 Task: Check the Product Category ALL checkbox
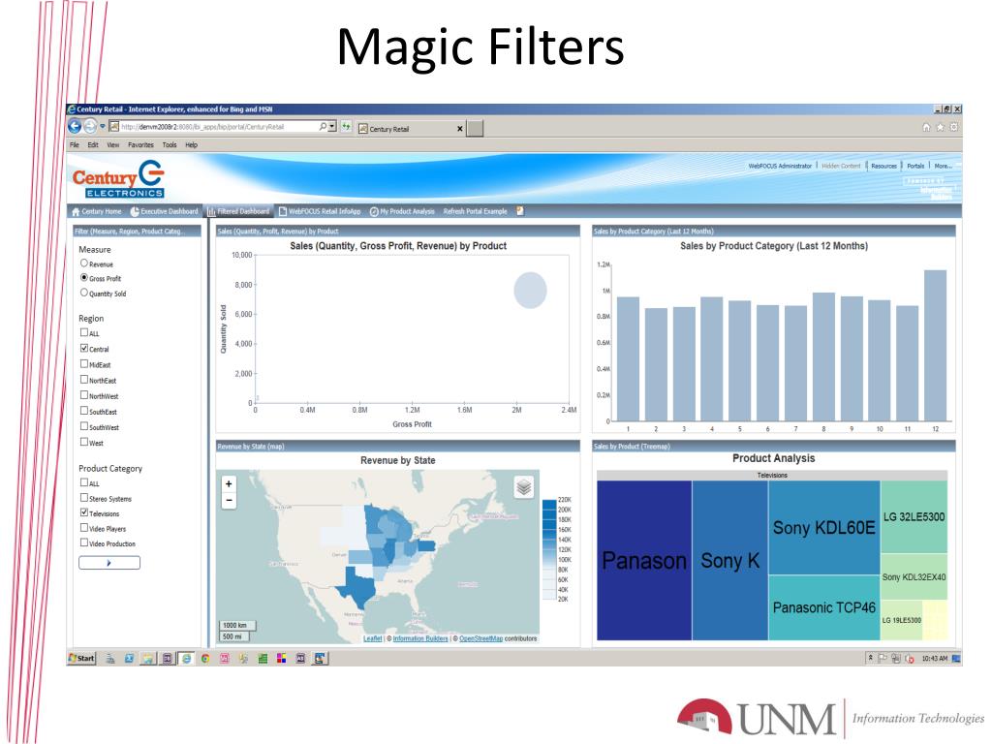coord(84,482)
